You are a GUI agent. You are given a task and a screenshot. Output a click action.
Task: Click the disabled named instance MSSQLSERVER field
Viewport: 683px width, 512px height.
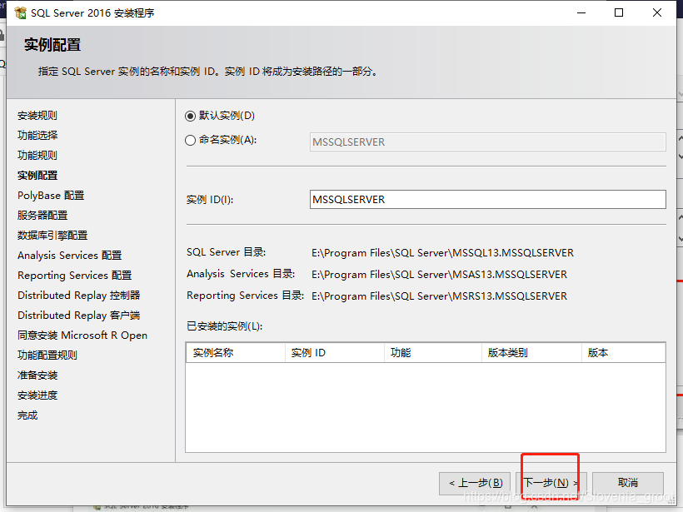coord(488,142)
